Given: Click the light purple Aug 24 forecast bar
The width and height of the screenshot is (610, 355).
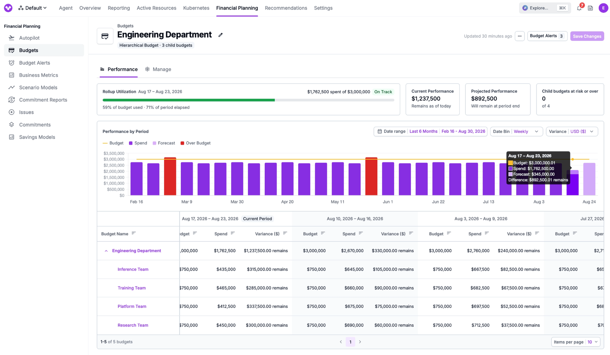Looking at the screenshot, I should tap(589, 179).
